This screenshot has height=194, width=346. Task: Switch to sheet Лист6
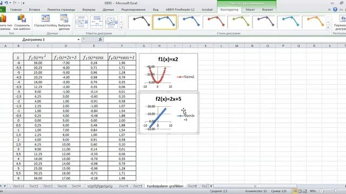[62, 186]
